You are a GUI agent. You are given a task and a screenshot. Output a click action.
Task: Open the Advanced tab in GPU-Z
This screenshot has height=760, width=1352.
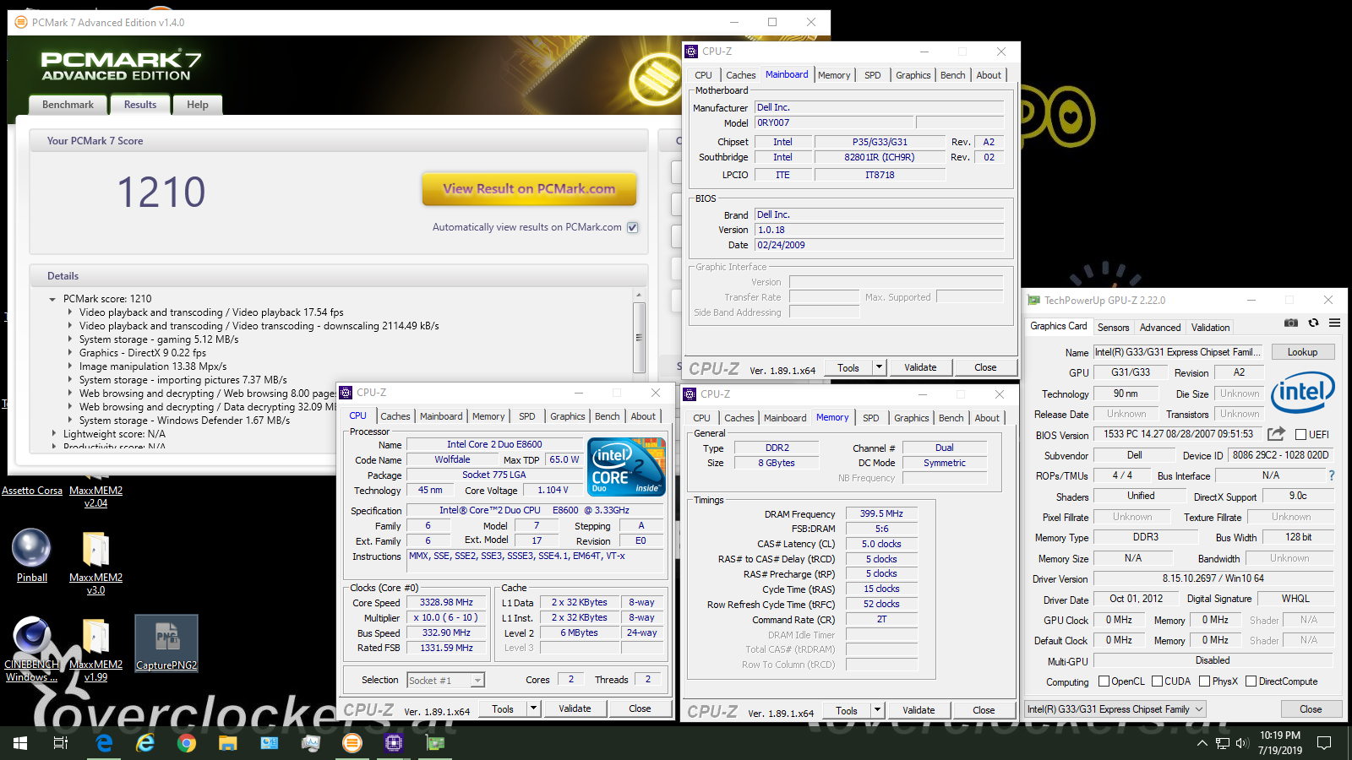click(x=1160, y=328)
